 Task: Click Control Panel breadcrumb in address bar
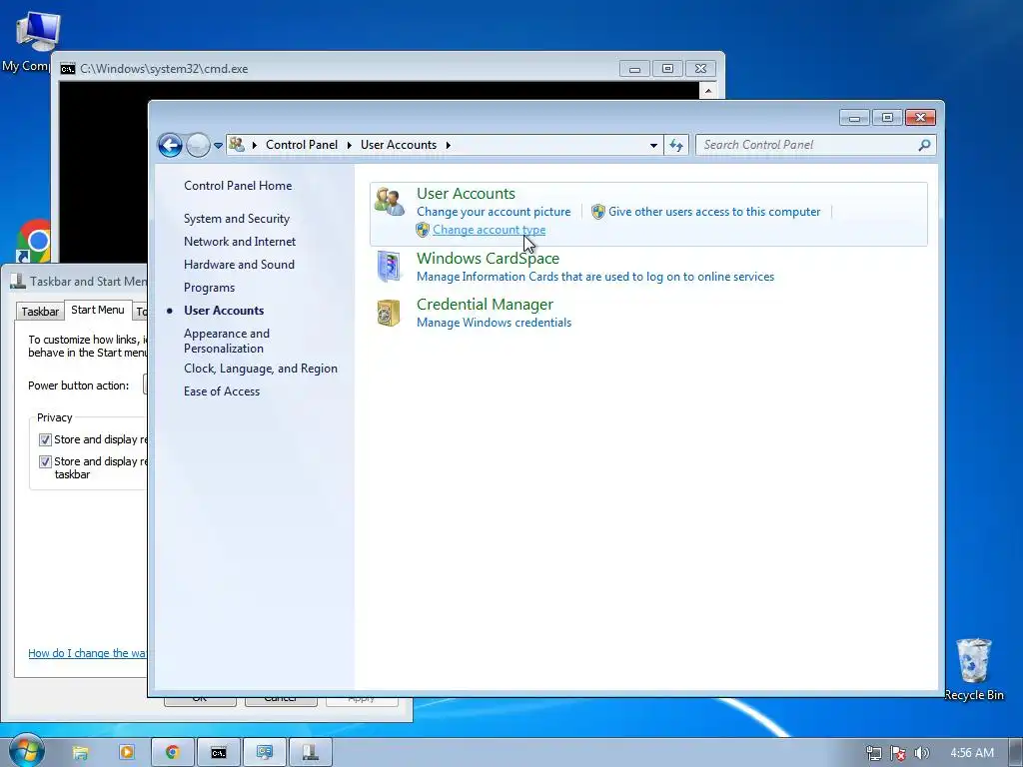302,145
